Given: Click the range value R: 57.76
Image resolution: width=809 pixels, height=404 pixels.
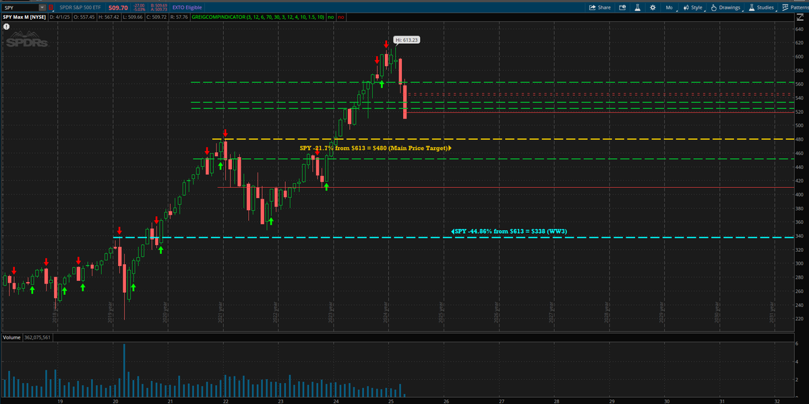Looking at the screenshot, I should pyautogui.click(x=179, y=17).
